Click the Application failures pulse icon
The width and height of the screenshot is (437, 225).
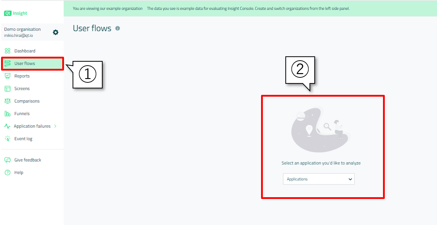[x=7, y=126]
